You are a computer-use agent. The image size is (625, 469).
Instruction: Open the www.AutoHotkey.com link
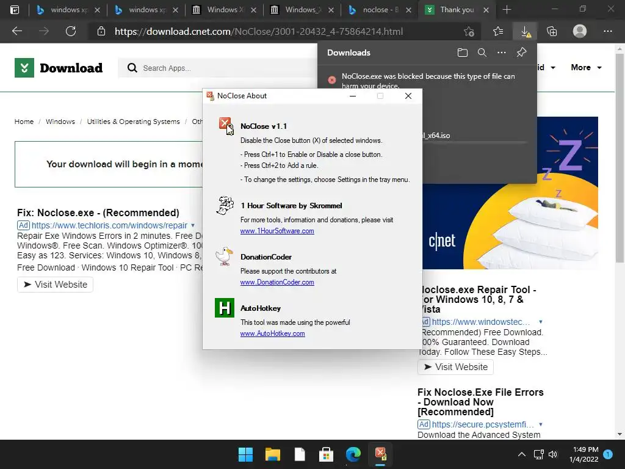(273, 333)
